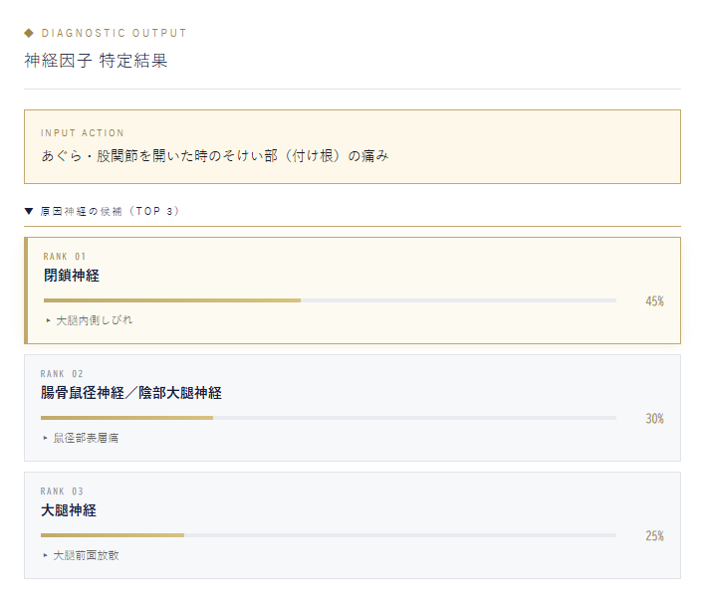This screenshot has height=591, width=706.
Task: Select the RANK 01 閉鎖神経 card title
Action: 71,276
